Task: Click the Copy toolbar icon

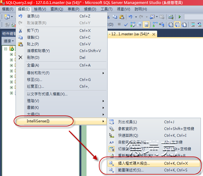Action: [x=115, y=17]
